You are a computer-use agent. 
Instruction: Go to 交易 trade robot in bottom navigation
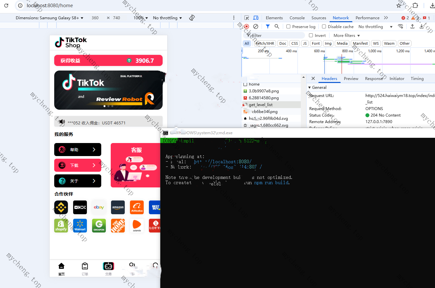(108, 269)
